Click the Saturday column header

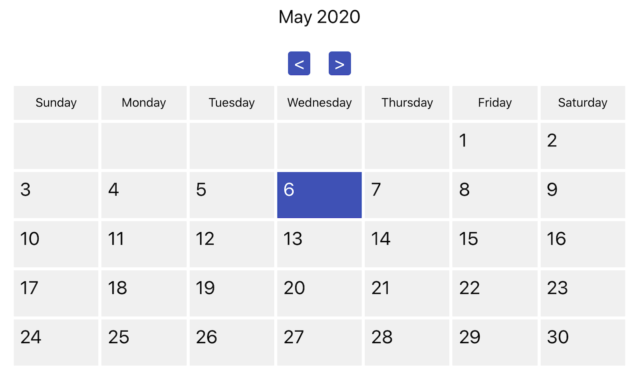[582, 103]
